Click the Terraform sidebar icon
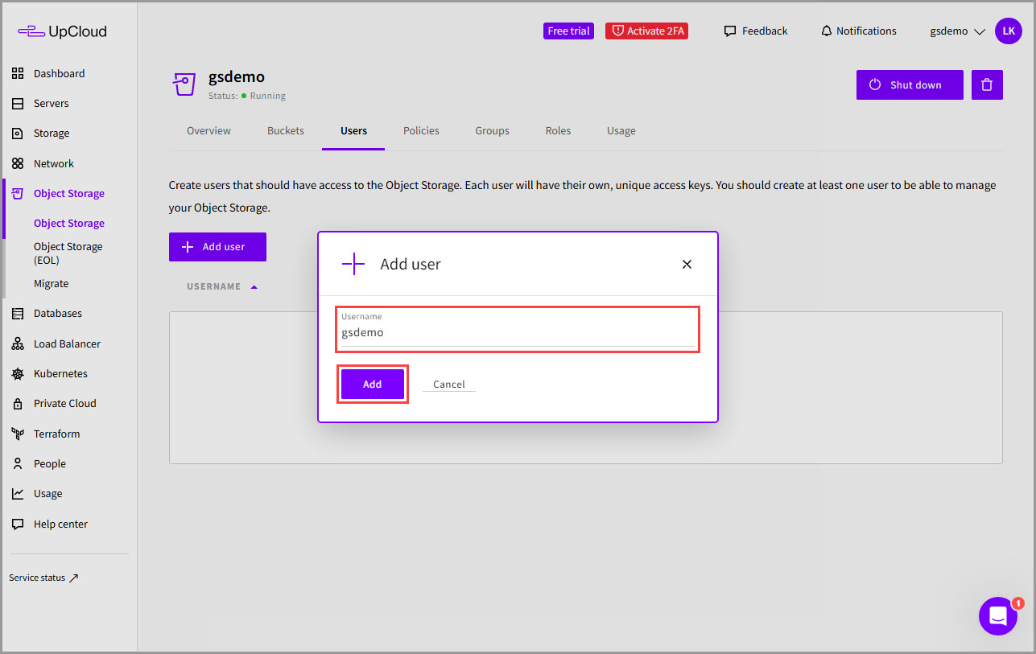 pos(18,434)
